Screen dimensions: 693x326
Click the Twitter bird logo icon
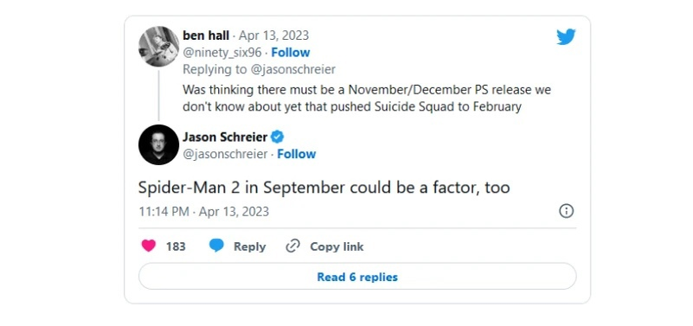[566, 37]
